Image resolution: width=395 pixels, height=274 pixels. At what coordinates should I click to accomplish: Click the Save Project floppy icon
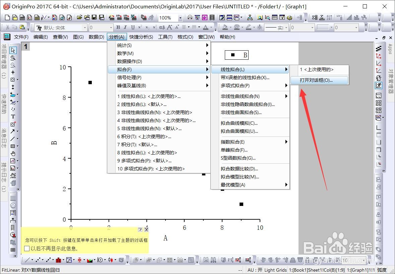coord(94,17)
